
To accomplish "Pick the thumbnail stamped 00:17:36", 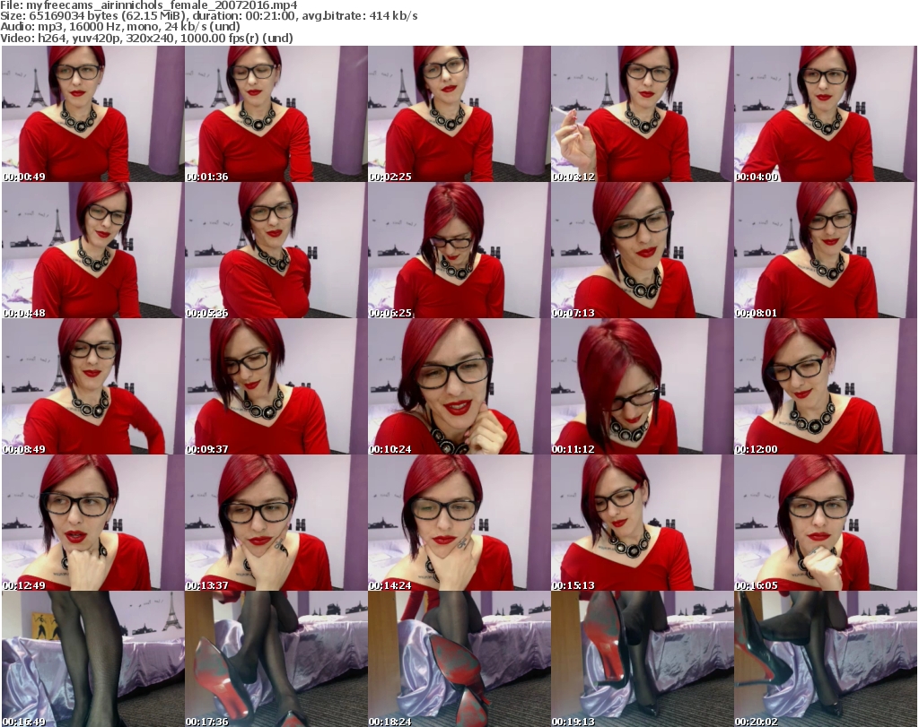I will click(276, 659).
